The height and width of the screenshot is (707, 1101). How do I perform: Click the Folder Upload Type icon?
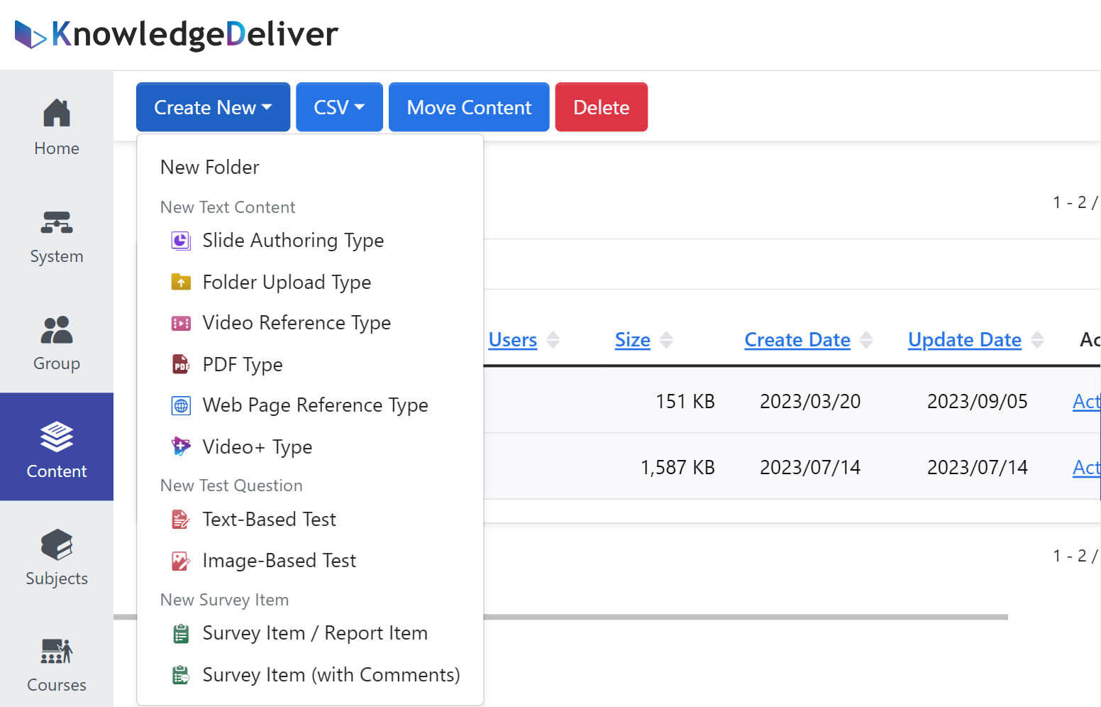pos(181,282)
